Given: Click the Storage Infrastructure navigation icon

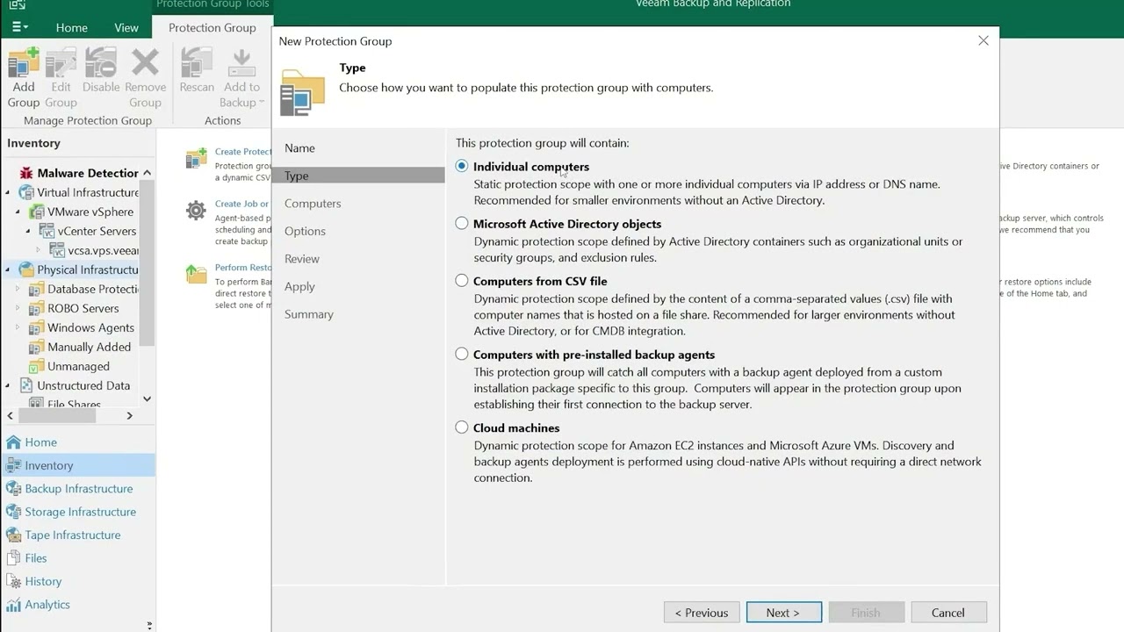Looking at the screenshot, I should click(13, 511).
